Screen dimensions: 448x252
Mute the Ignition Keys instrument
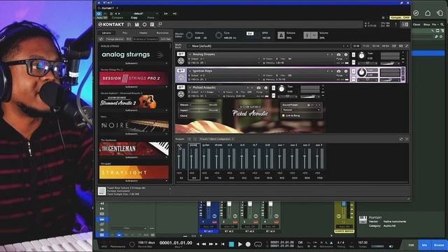[x=353, y=79]
